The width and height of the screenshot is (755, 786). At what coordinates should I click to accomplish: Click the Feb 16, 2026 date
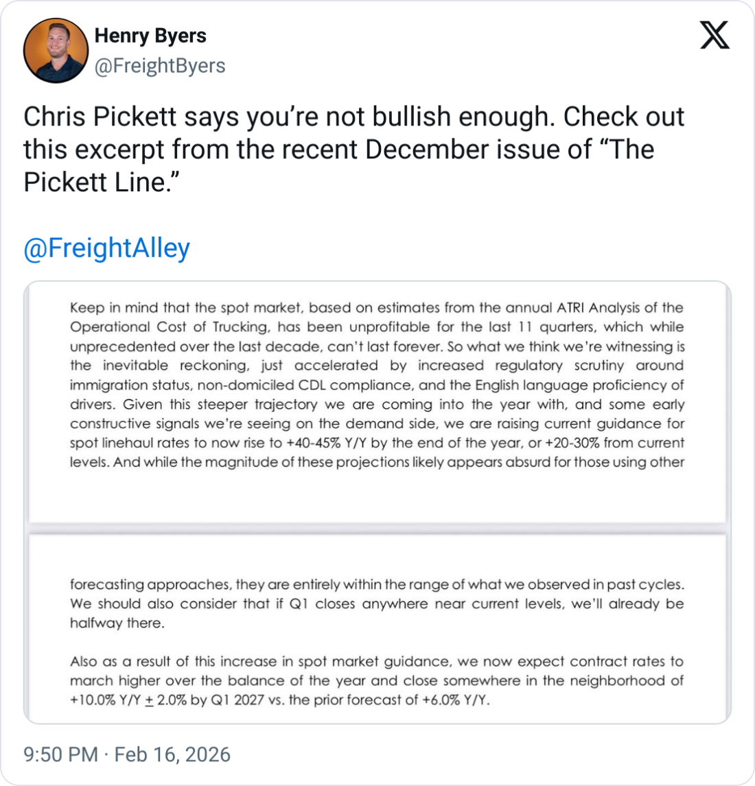[172, 754]
